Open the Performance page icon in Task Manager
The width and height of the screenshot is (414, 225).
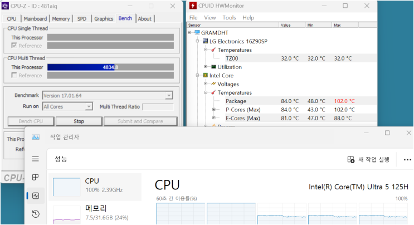coord(35,195)
